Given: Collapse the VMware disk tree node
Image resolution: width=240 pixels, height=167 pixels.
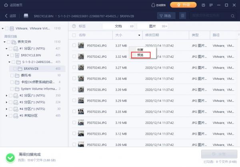Looking at the screenshot, I should (x=3, y=29).
